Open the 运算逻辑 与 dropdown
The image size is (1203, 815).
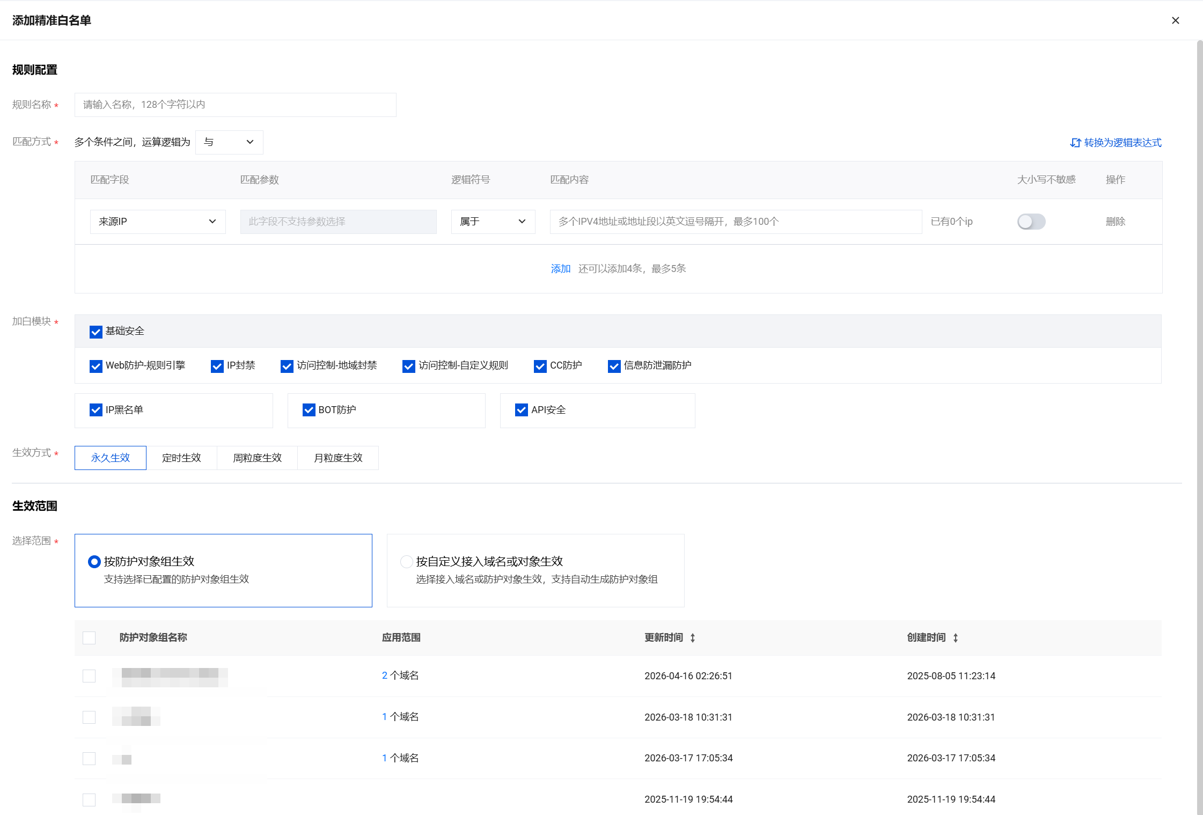click(x=229, y=142)
